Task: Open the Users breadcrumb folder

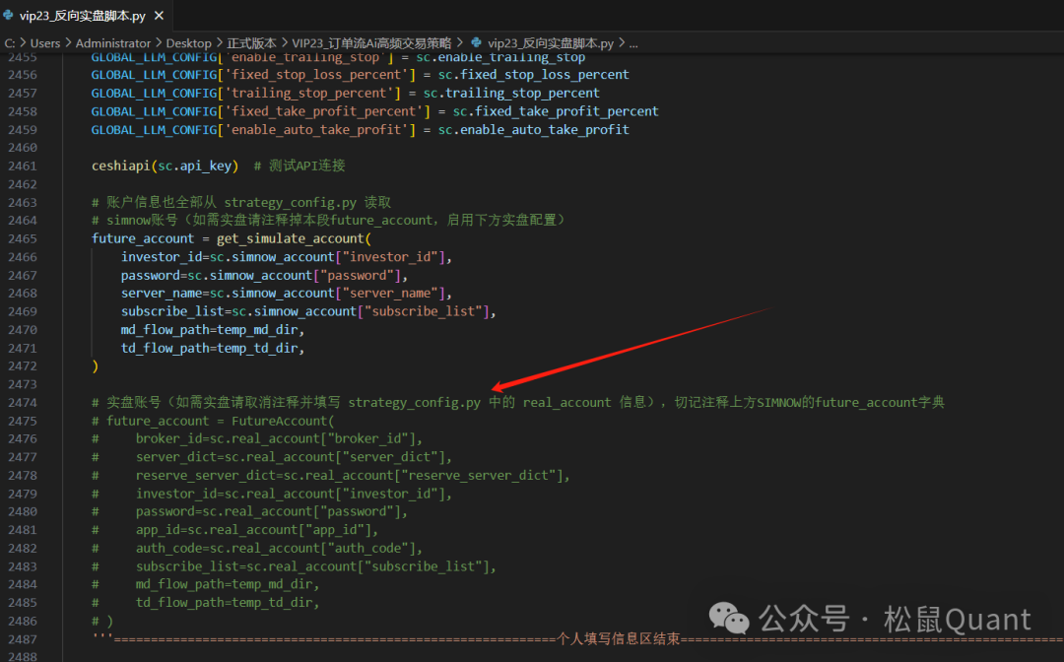Action: [44, 43]
